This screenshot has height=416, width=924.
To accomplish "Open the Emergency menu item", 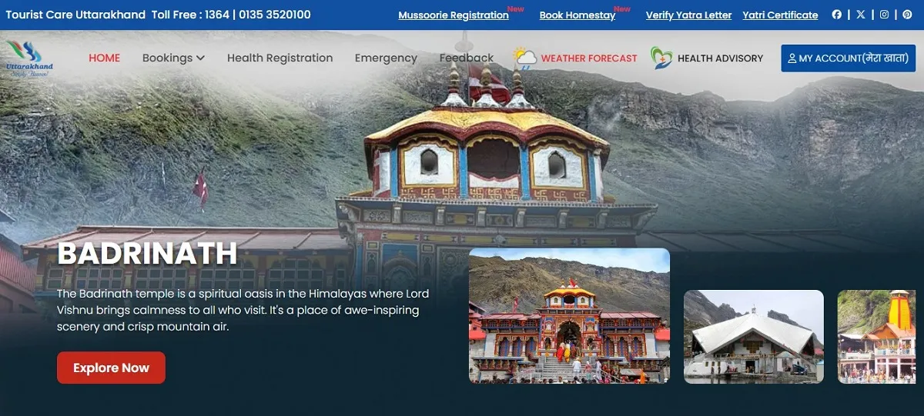I will [x=386, y=58].
